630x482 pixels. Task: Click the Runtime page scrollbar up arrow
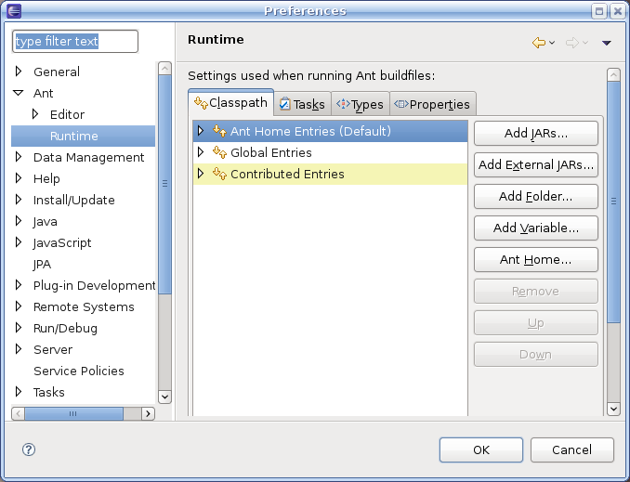tap(613, 74)
